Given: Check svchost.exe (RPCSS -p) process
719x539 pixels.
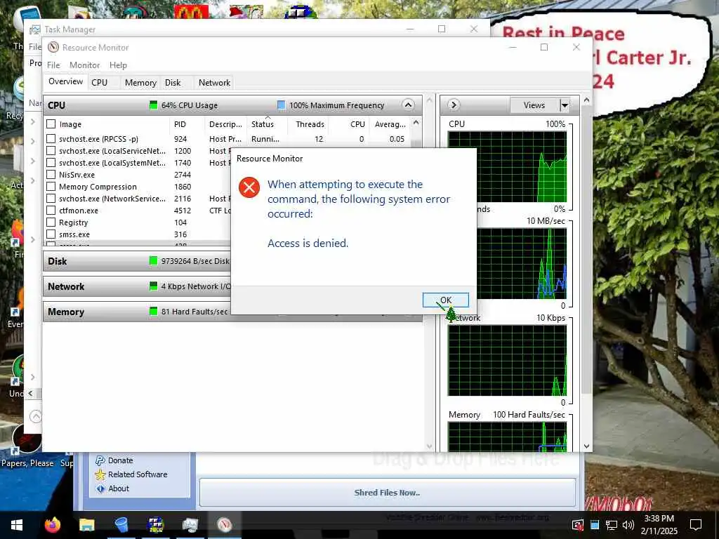Looking at the screenshot, I should [x=51, y=138].
